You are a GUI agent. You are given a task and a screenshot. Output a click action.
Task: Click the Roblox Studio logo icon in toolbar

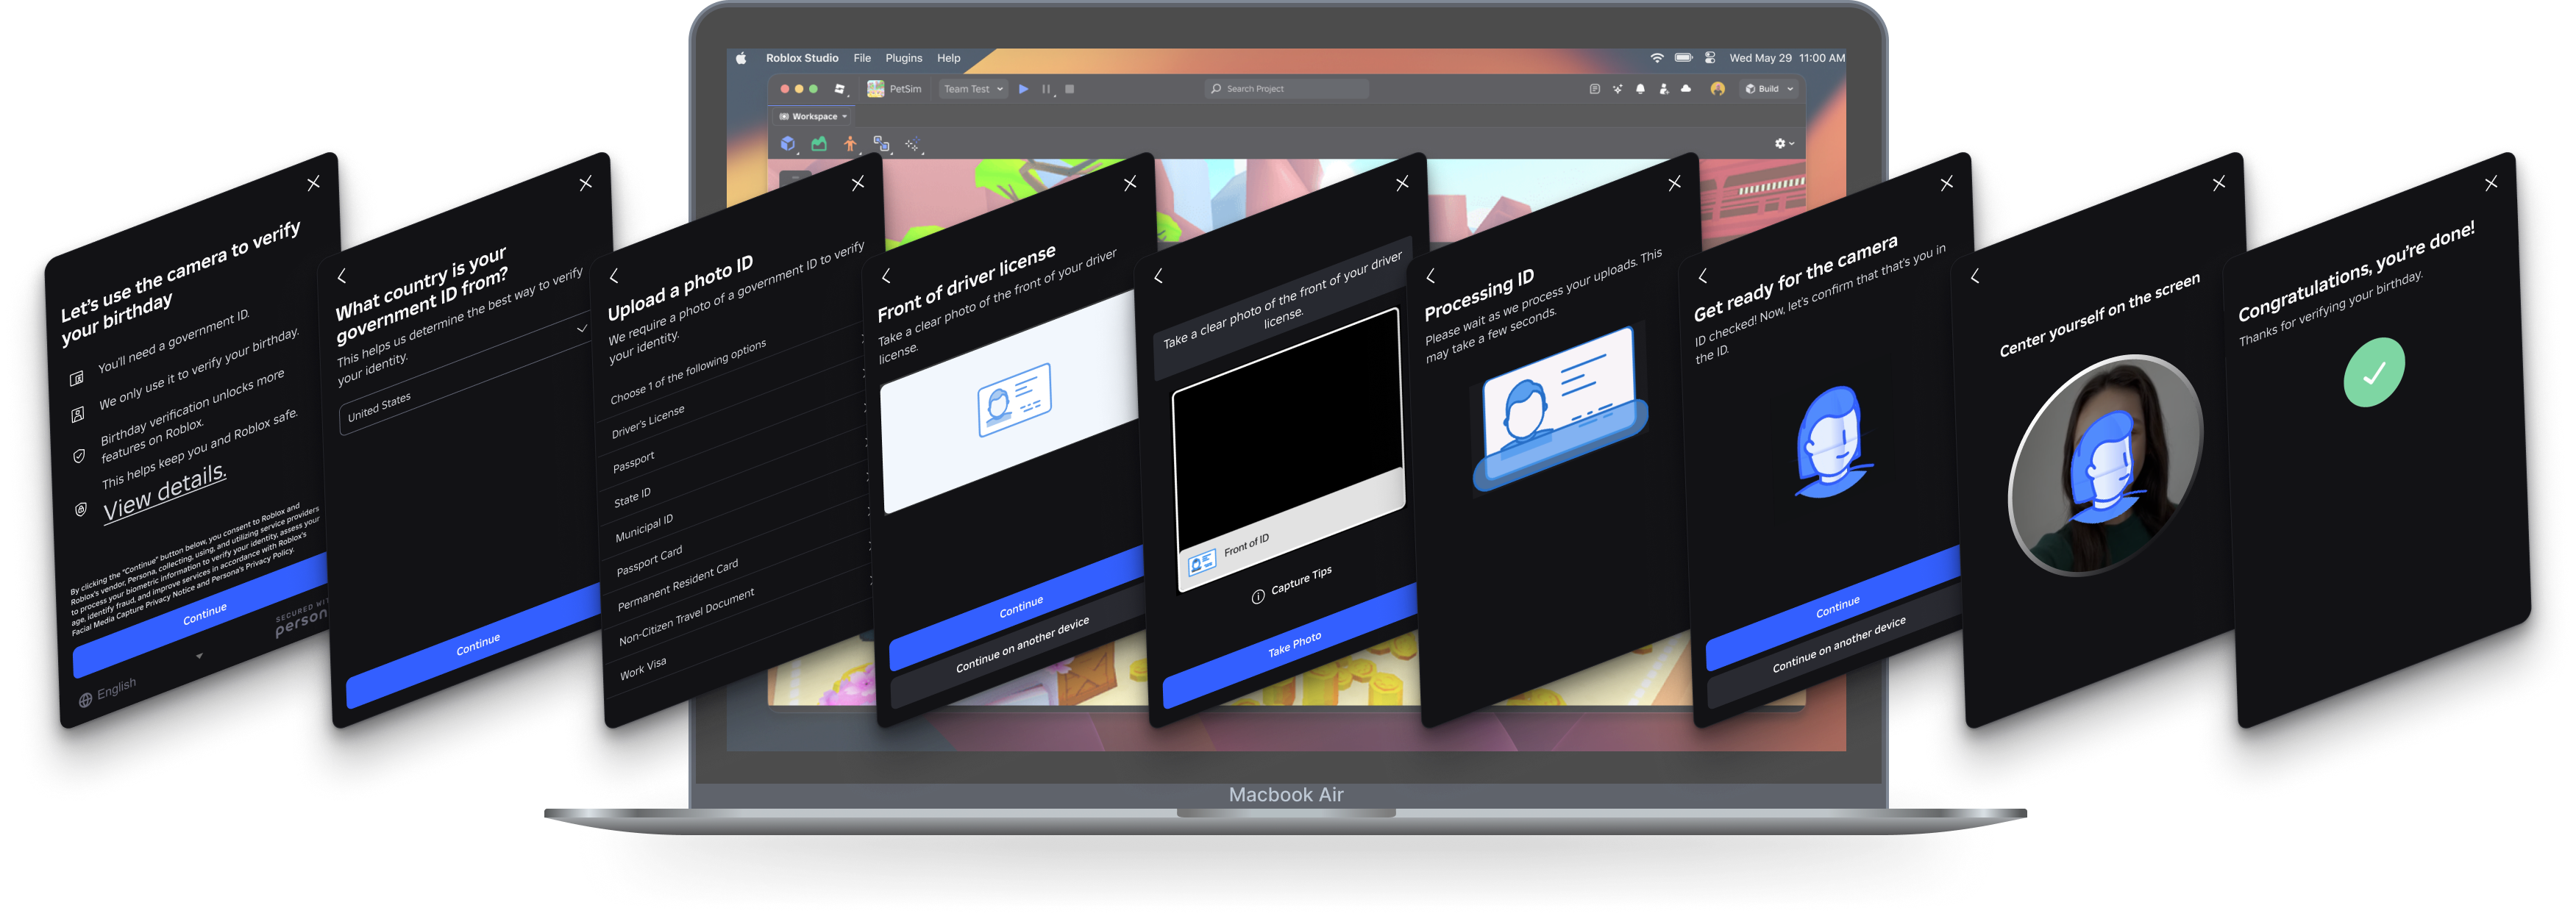click(840, 89)
